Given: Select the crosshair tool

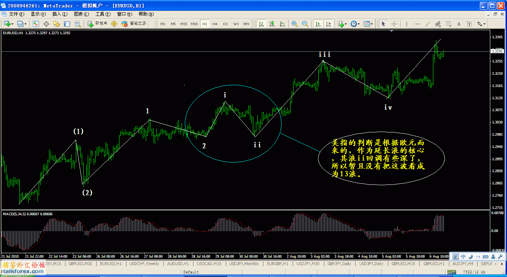Looking at the screenshot, I should [x=394, y=24].
